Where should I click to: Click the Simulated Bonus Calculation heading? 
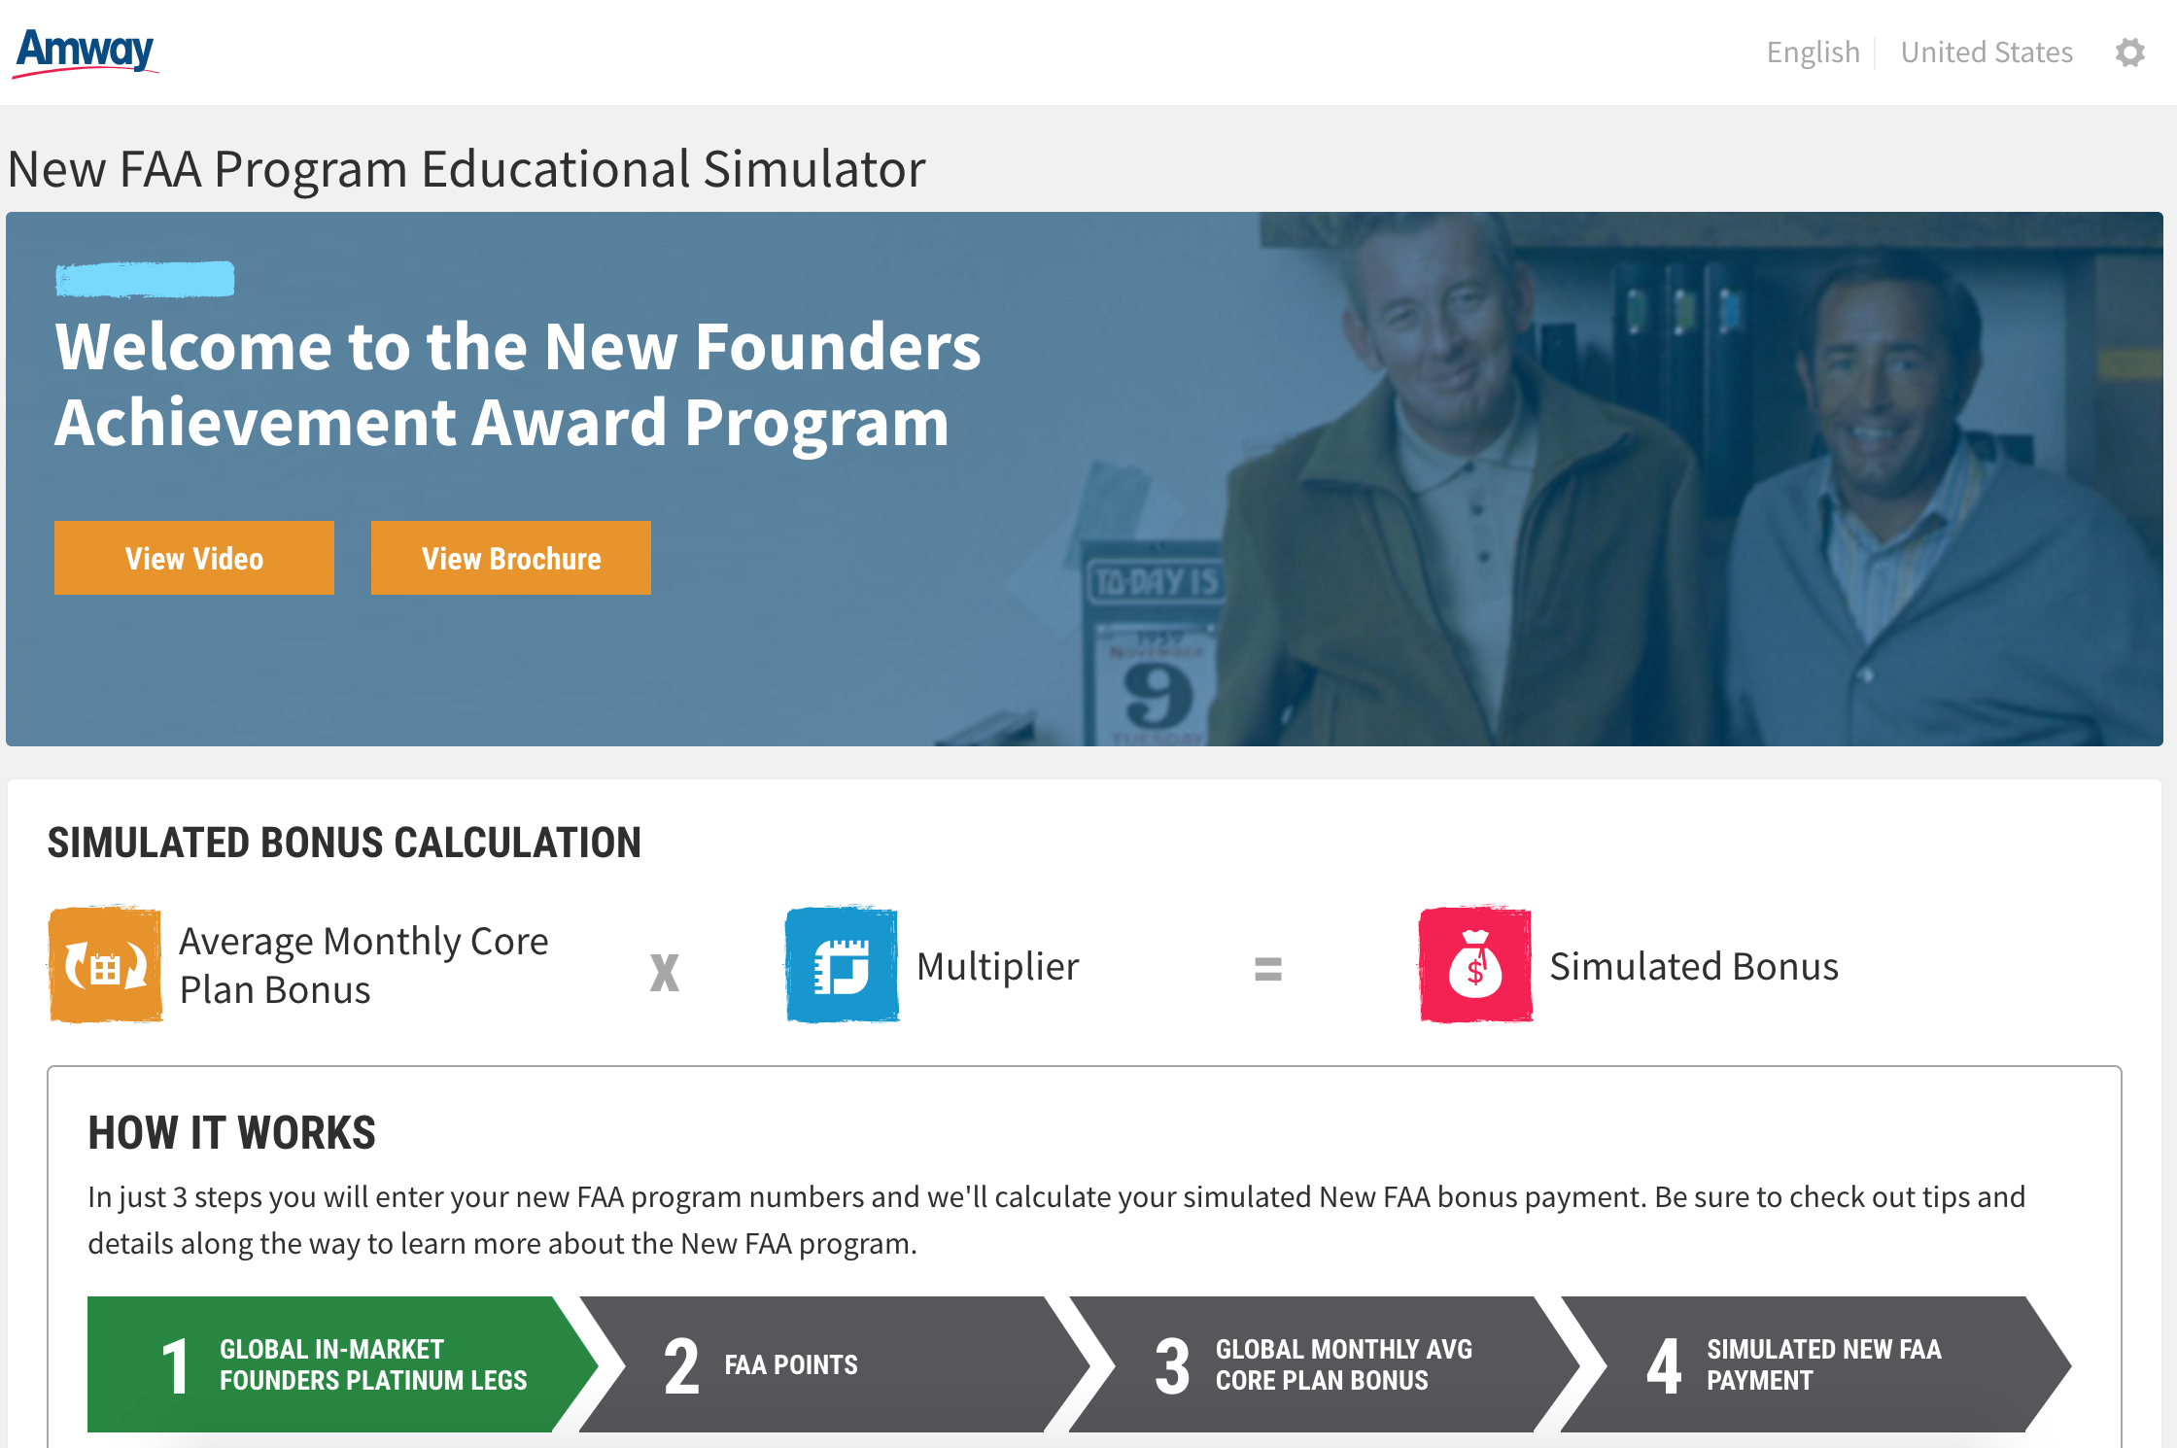coord(344,843)
